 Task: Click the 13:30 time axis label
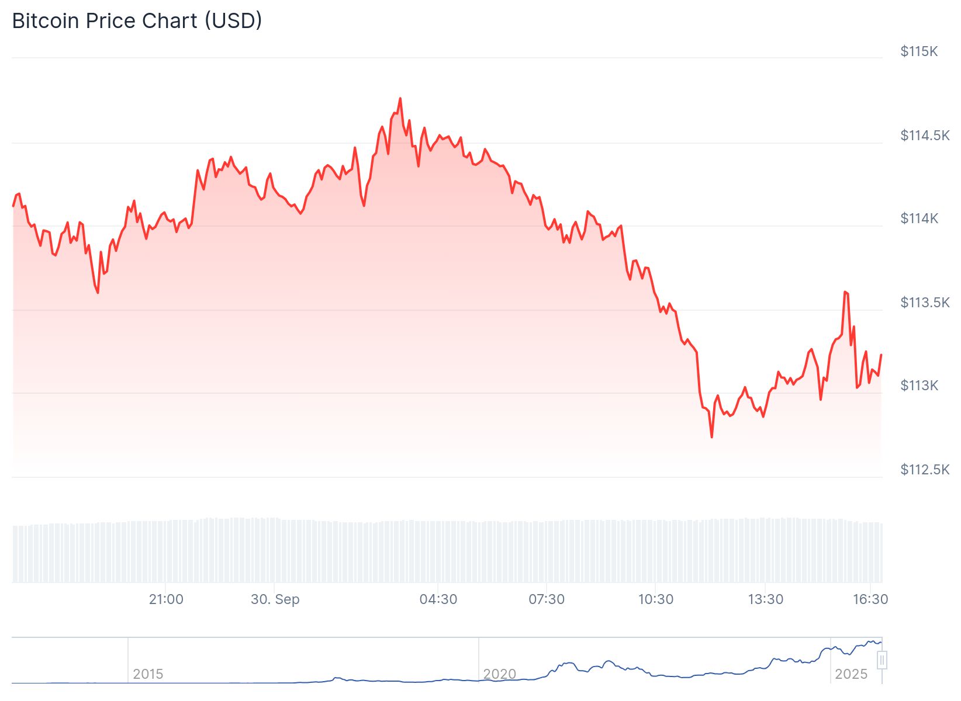[765, 599]
